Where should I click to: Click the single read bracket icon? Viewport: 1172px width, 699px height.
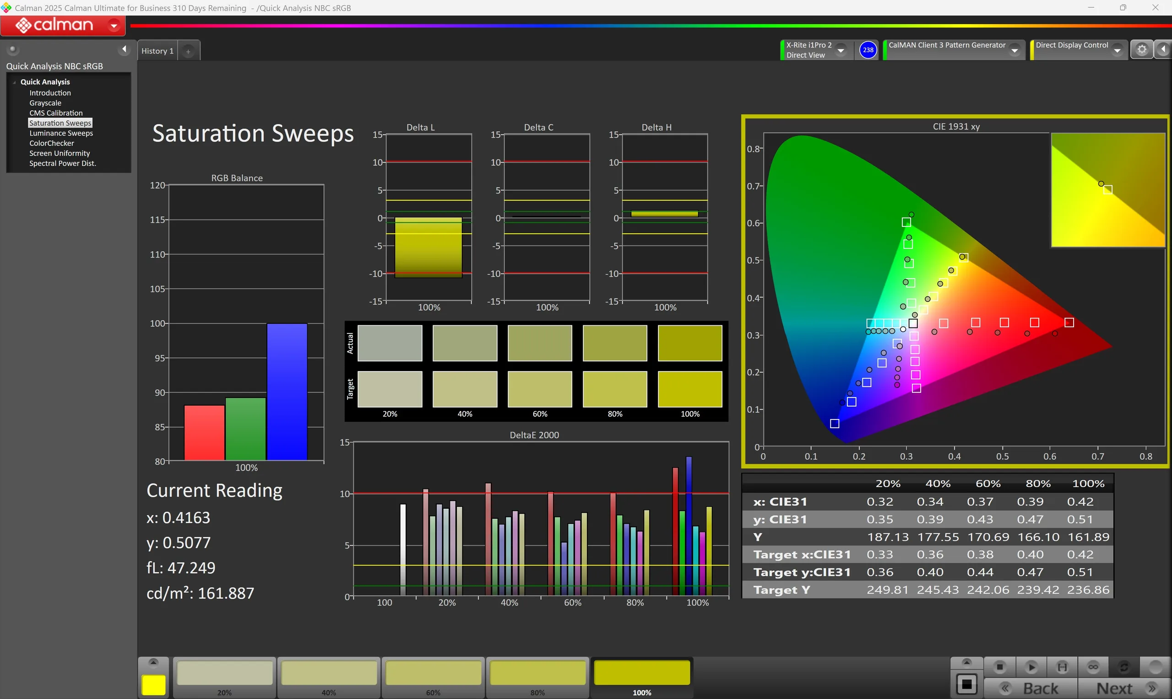coord(1062,667)
